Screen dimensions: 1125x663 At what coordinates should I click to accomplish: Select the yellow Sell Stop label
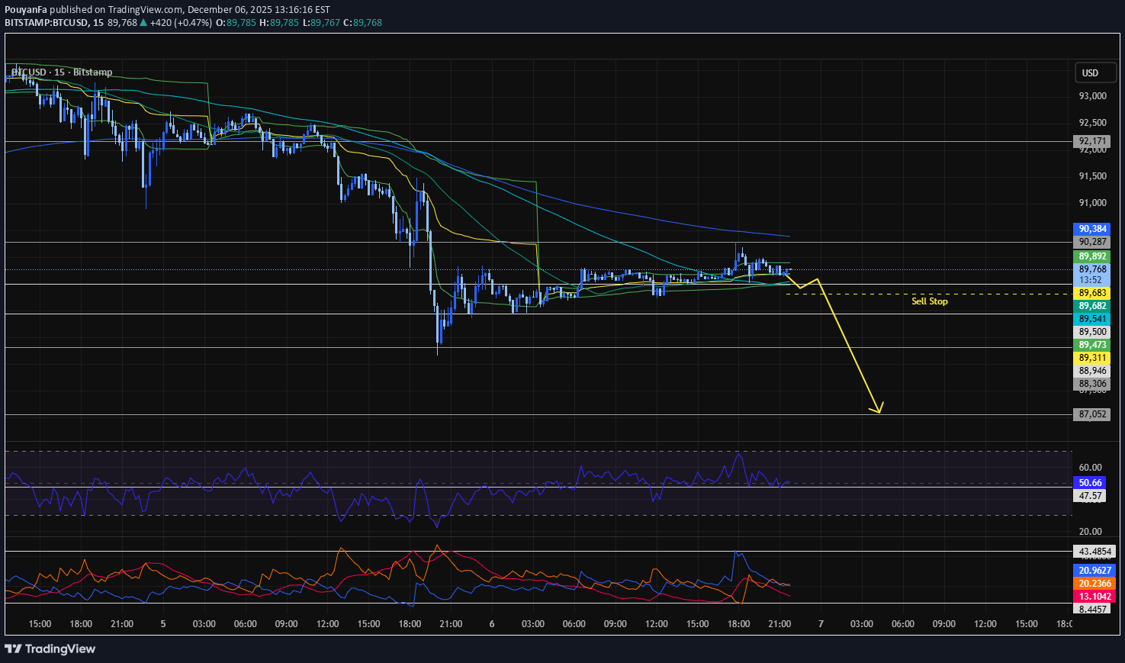929,301
